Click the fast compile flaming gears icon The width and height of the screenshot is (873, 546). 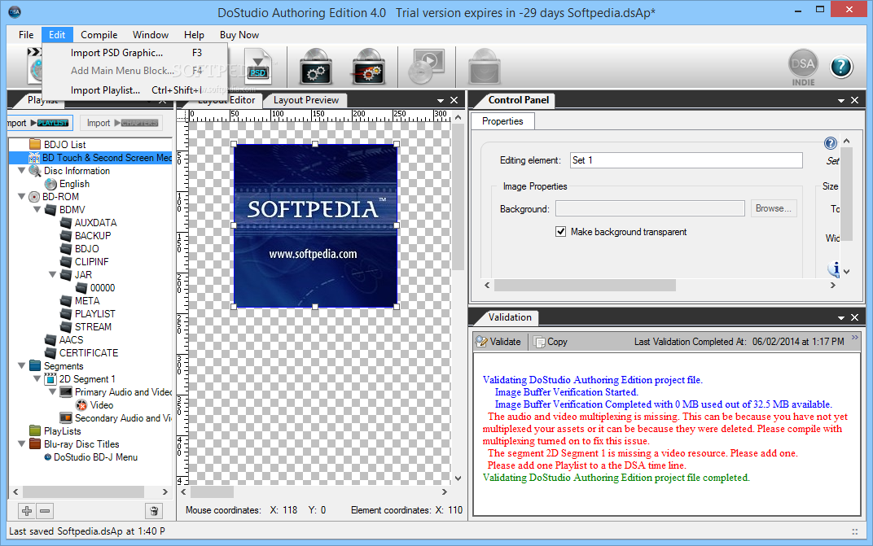pos(368,67)
